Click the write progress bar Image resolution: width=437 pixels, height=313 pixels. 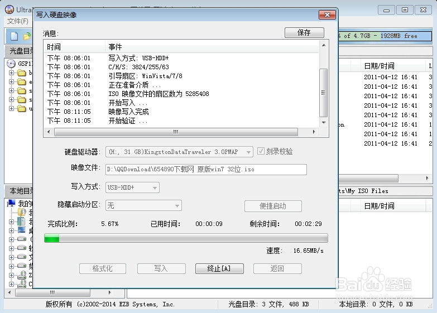pyautogui.click(x=186, y=238)
